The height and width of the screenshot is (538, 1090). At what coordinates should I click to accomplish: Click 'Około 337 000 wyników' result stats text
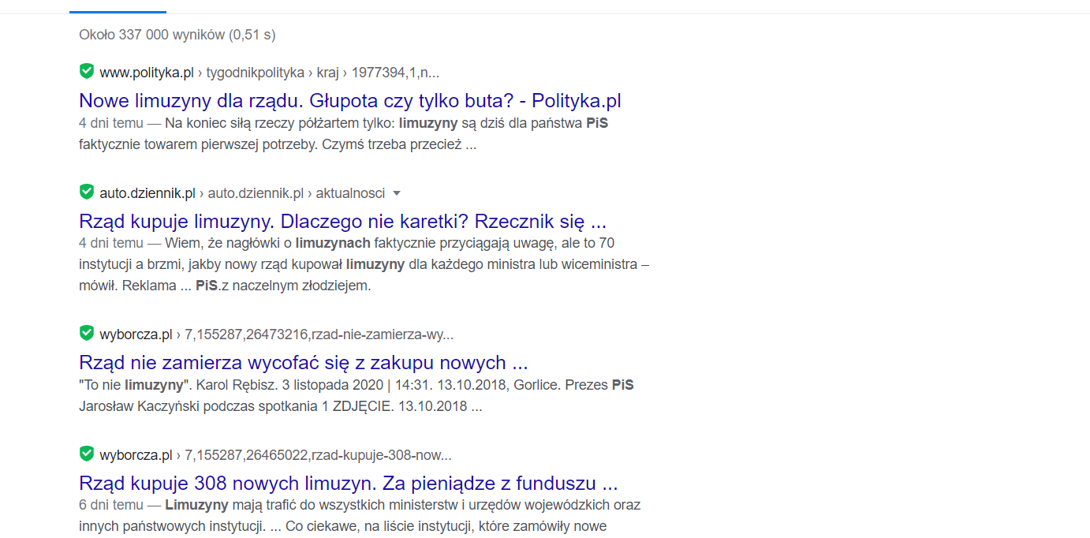(177, 35)
